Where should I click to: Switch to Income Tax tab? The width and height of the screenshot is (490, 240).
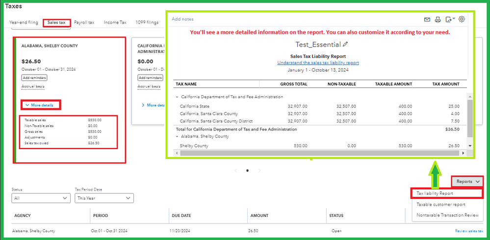[x=115, y=23]
